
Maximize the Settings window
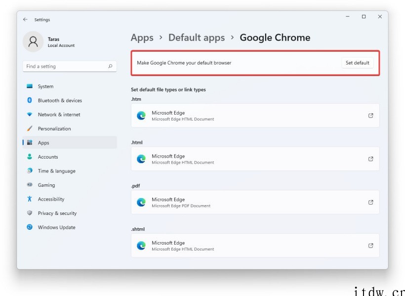coord(364,16)
